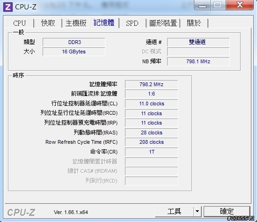Click the Row Refresh Cycle Time (tRFC) label
This screenshot has width=257, height=222.
(81, 142)
